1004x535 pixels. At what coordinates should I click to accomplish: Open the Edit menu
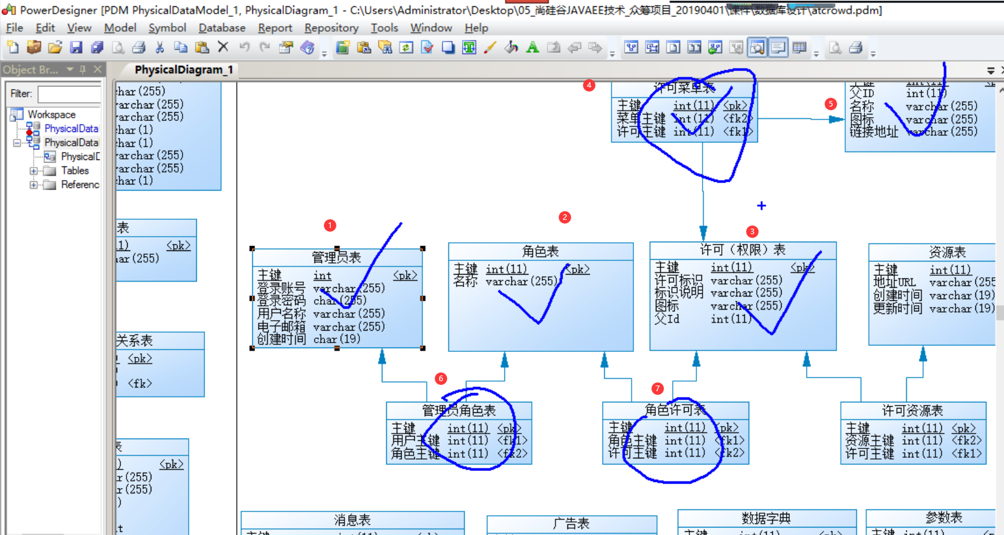click(x=45, y=28)
